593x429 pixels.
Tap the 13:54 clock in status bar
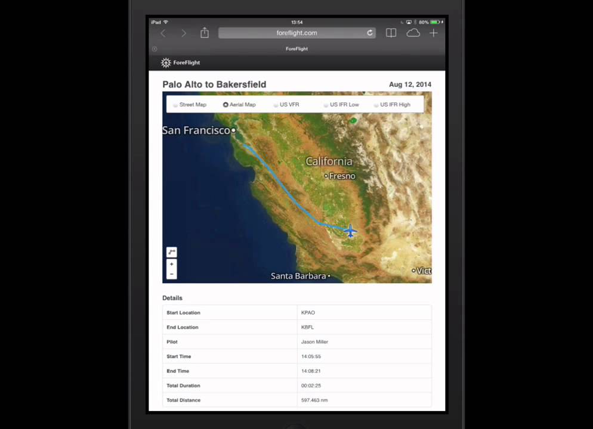(x=297, y=22)
